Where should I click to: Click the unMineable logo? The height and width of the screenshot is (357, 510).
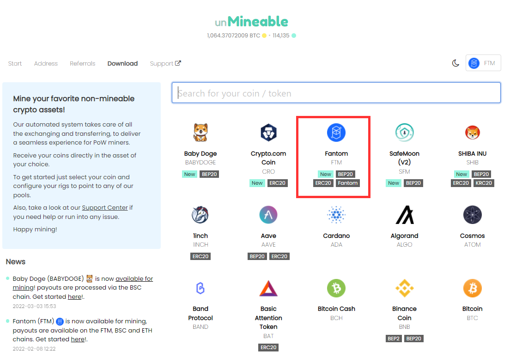251,22
